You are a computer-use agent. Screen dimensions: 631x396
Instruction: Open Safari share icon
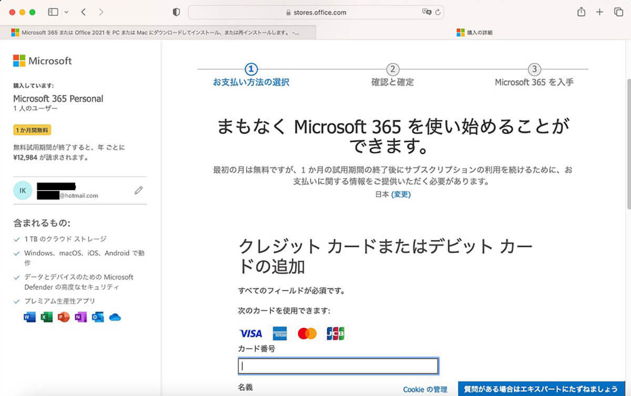tap(581, 12)
